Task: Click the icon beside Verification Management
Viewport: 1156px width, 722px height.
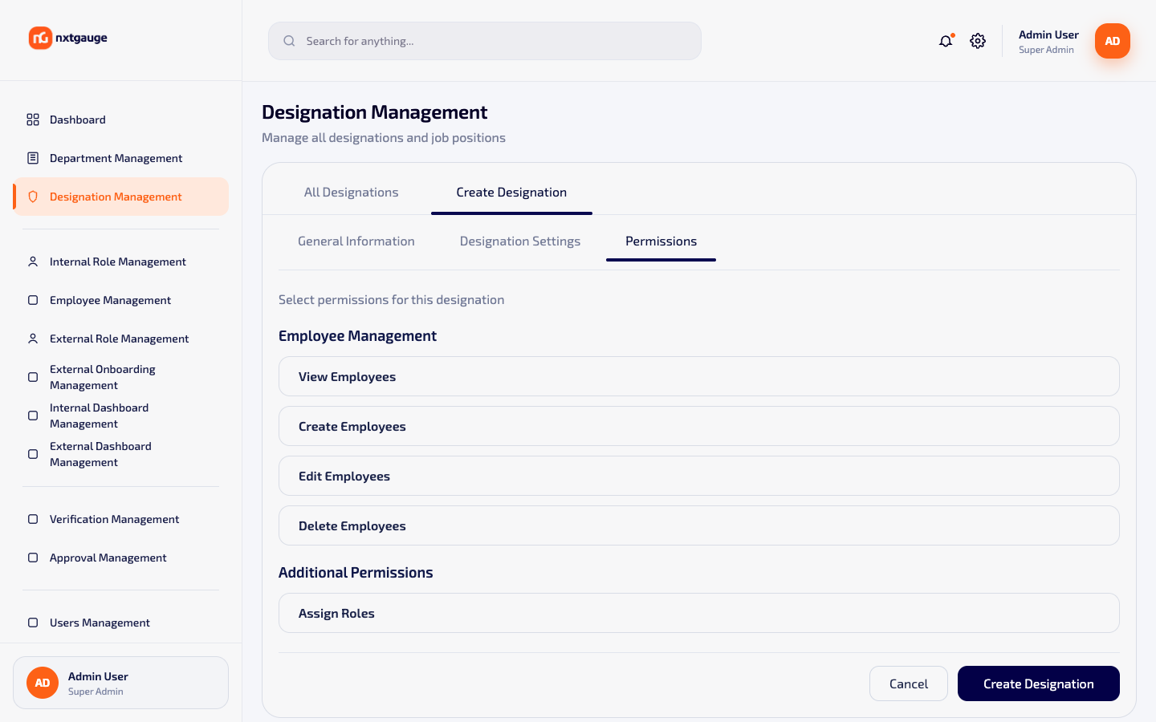Action: (33, 519)
